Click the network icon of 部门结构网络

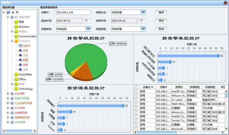click(x=12, y=17)
